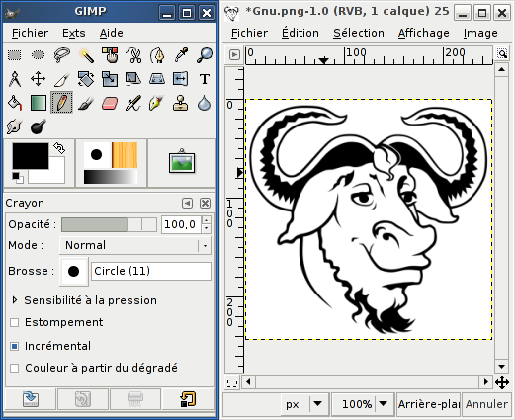The width and height of the screenshot is (515, 420).
Task: Select the Ellipse Select tool
Action: pos(38,55)
